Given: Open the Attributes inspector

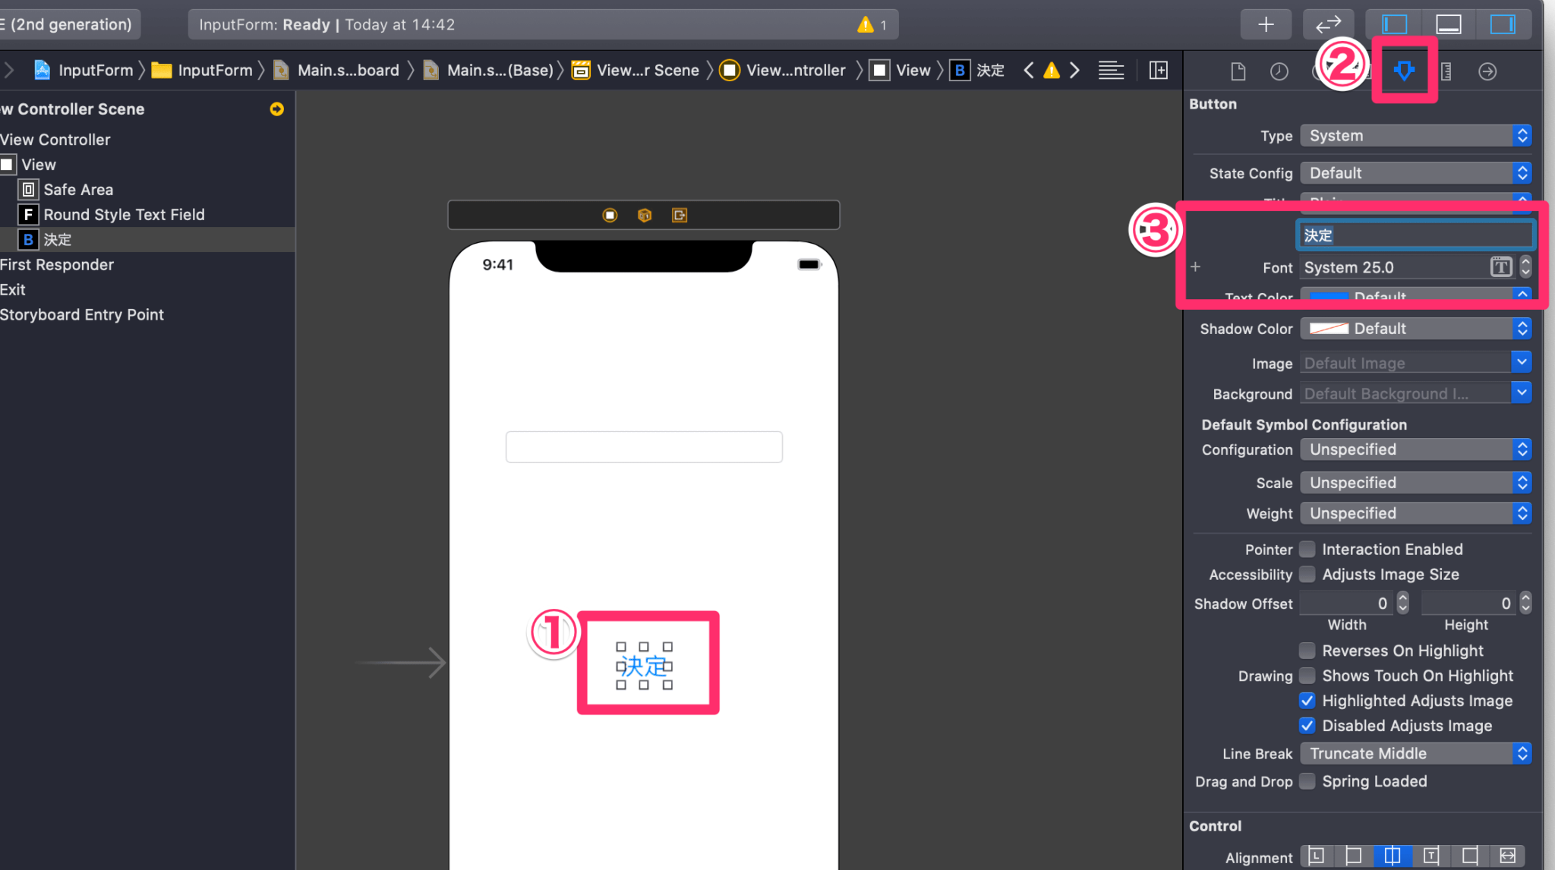Looking at the screenshot, I should [1404, 71].
